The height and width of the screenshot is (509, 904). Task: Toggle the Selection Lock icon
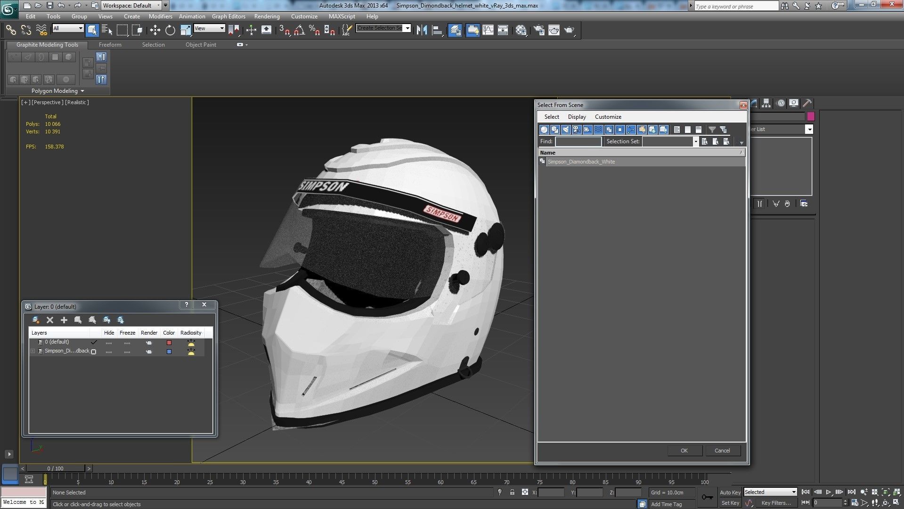click(512, 492)
